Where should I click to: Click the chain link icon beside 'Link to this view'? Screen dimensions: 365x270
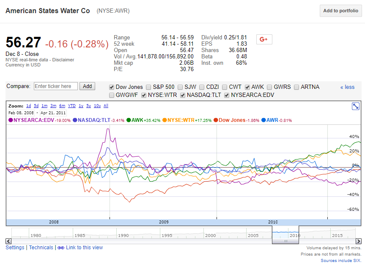point(61,248)
